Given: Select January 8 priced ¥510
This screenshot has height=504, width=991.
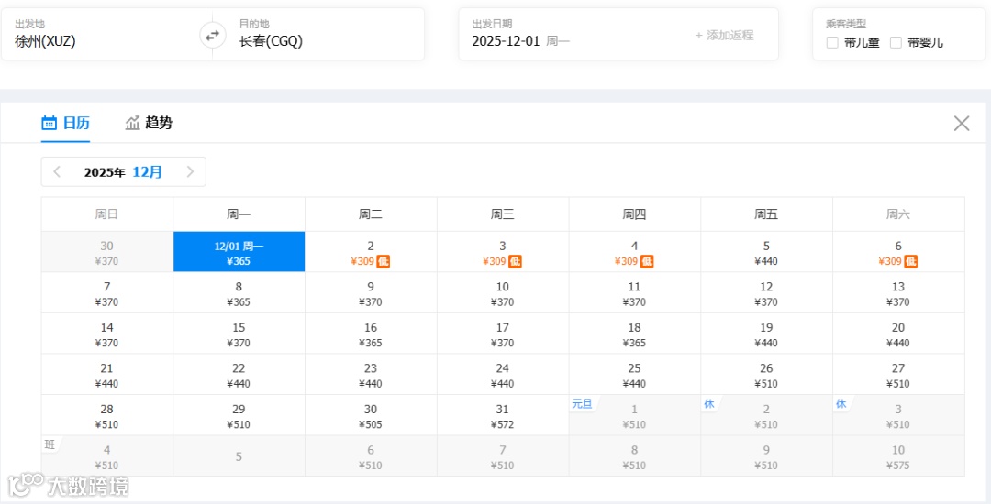Looking at the screenshot, I should pyautogui.click(x=635, y=456).
